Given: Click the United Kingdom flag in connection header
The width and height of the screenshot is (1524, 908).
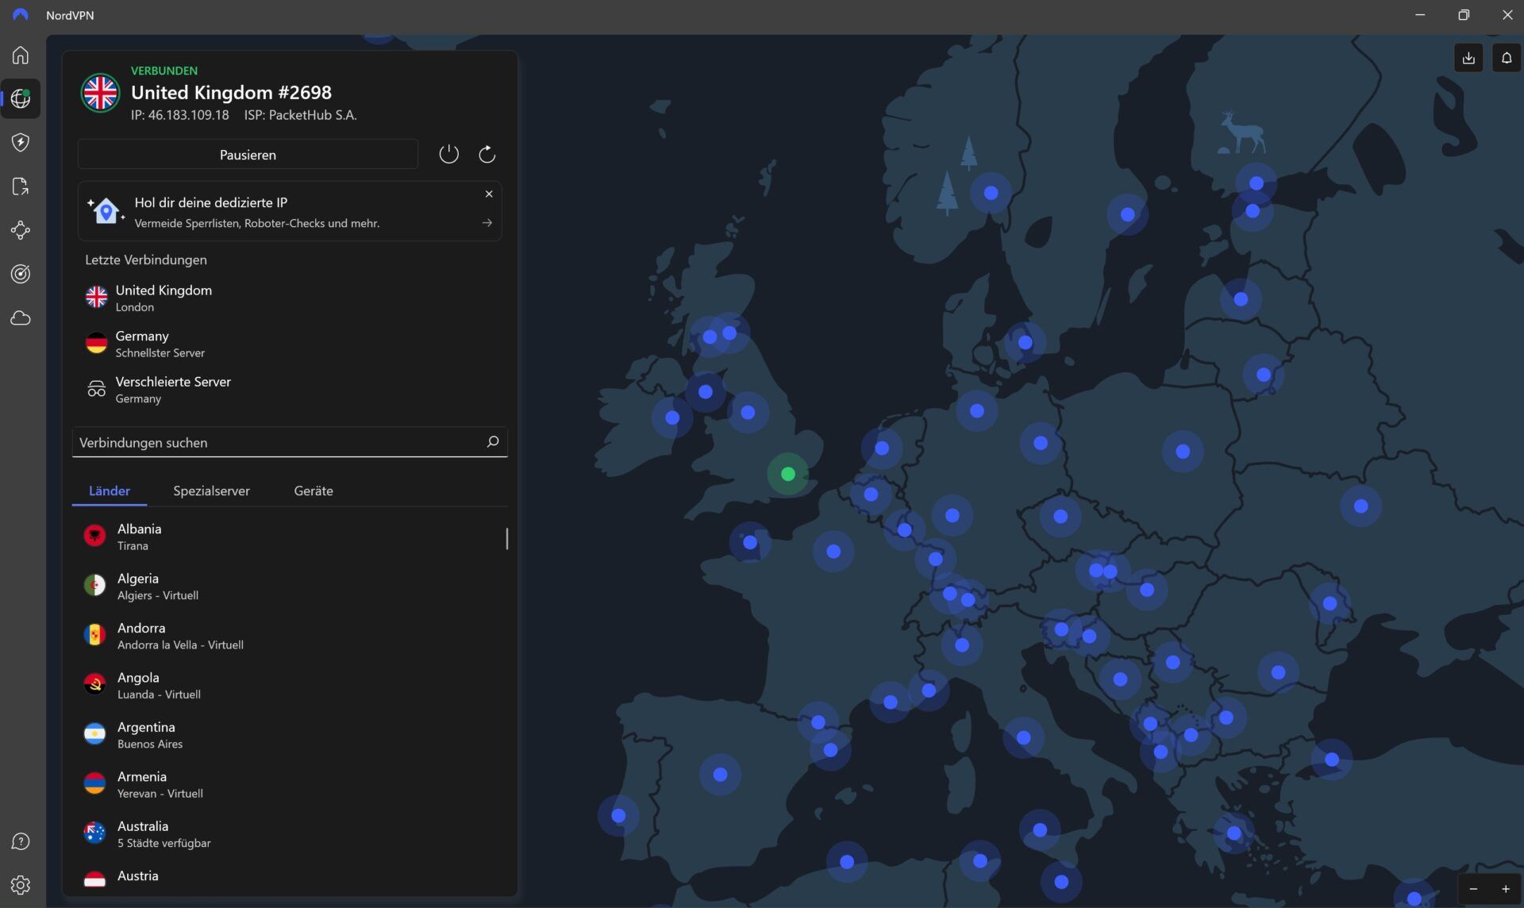Looking at the screenshot, I should click(100, 93).
